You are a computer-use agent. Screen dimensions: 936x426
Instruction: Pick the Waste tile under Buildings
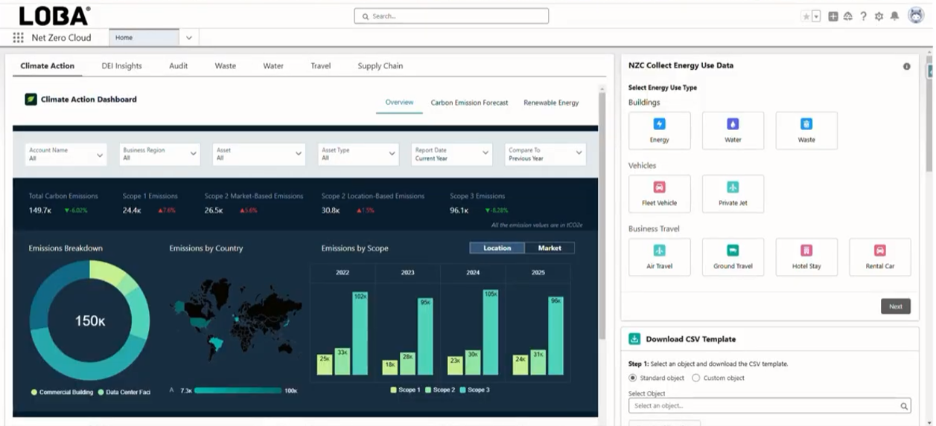pyautogui.click(x=806, y=131)
